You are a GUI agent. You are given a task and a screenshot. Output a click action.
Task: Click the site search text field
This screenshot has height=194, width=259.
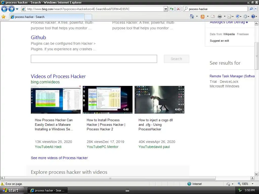tap(94, 59)
